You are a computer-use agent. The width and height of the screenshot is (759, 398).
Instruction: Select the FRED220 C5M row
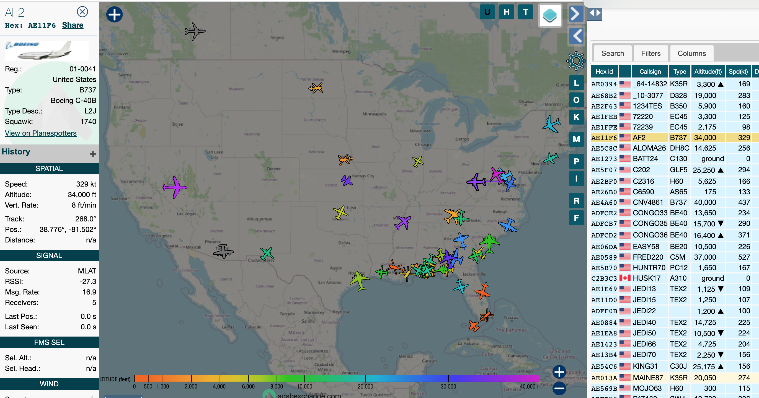[675, 257]
